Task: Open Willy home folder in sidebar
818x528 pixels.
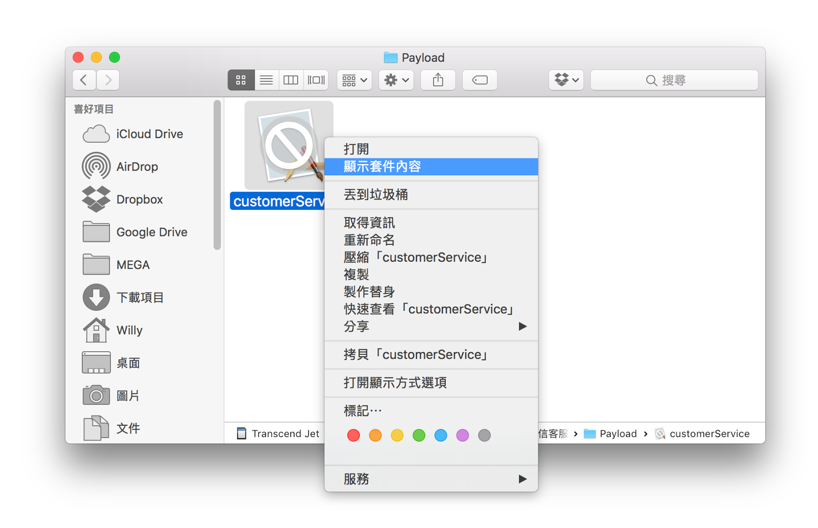Action: pyautogui.click(x=112, y=330)
